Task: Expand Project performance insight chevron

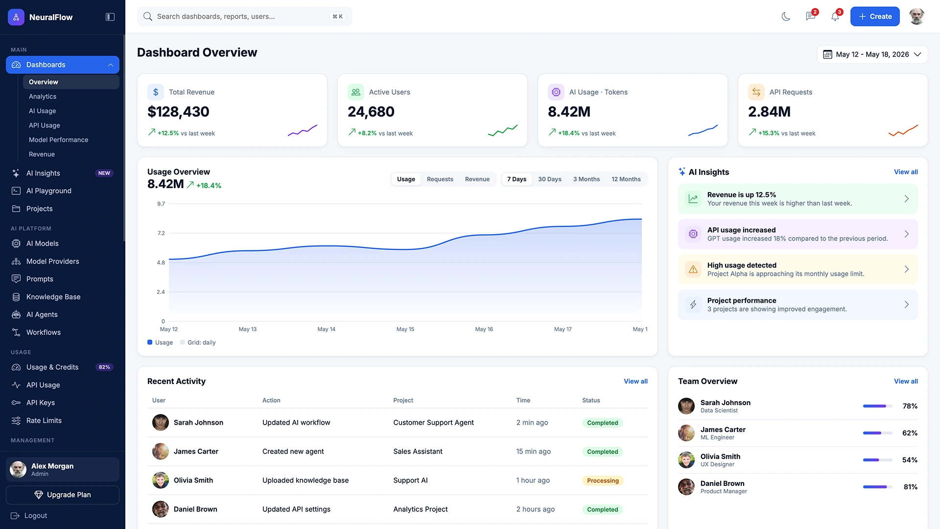Action: [x=907, y=305]
